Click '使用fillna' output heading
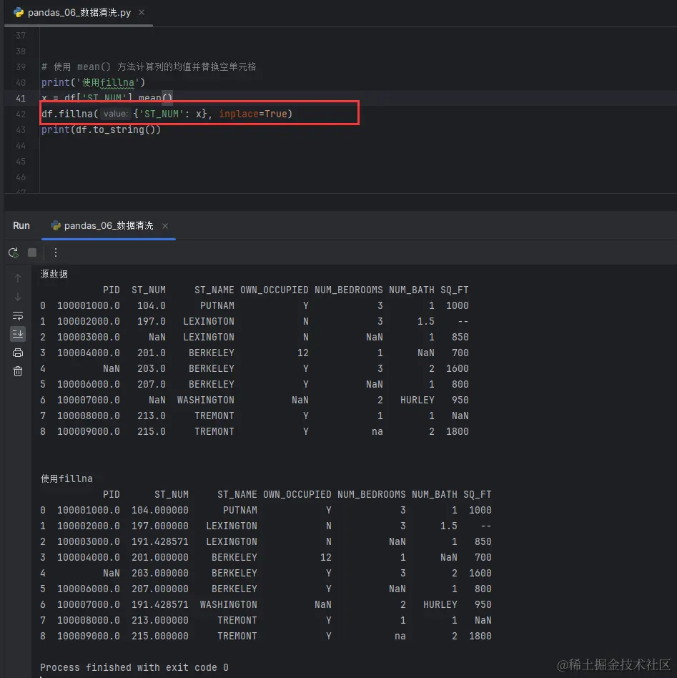The width and height of the screenshot is (677, 678). pos(66,478)
